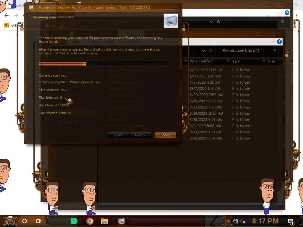Viewport: 303px width, 227px height.
Task: Select row dated 3/13/2023 4:51 PM
Action: [205, 132]
